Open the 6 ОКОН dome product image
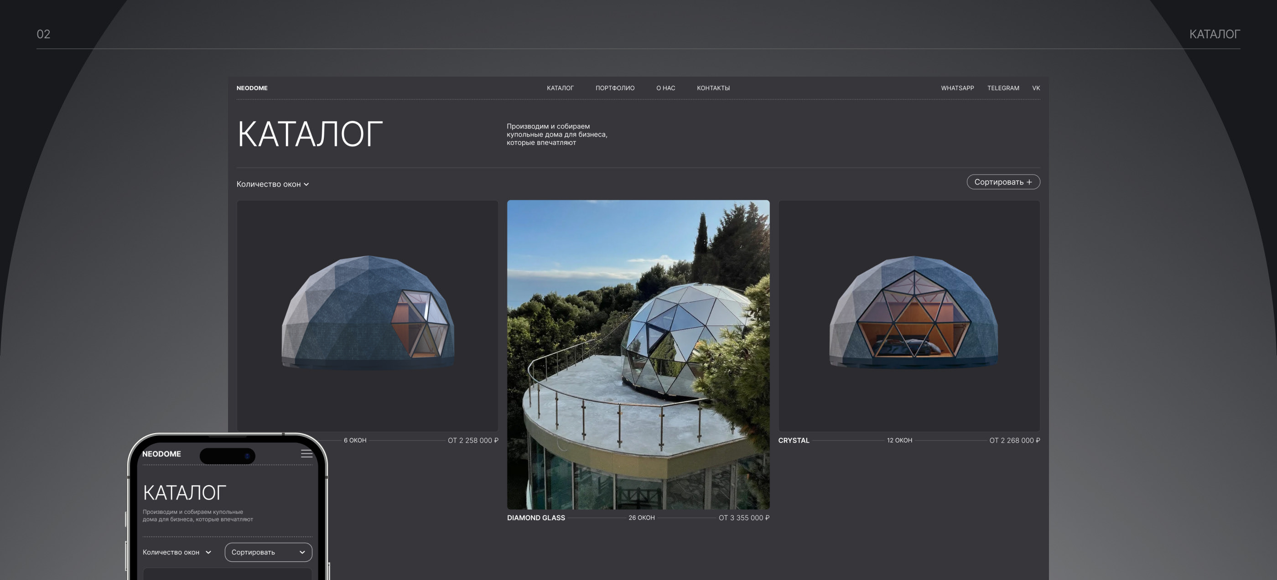Screen dimensions: 1277x580 click(367, 315)
